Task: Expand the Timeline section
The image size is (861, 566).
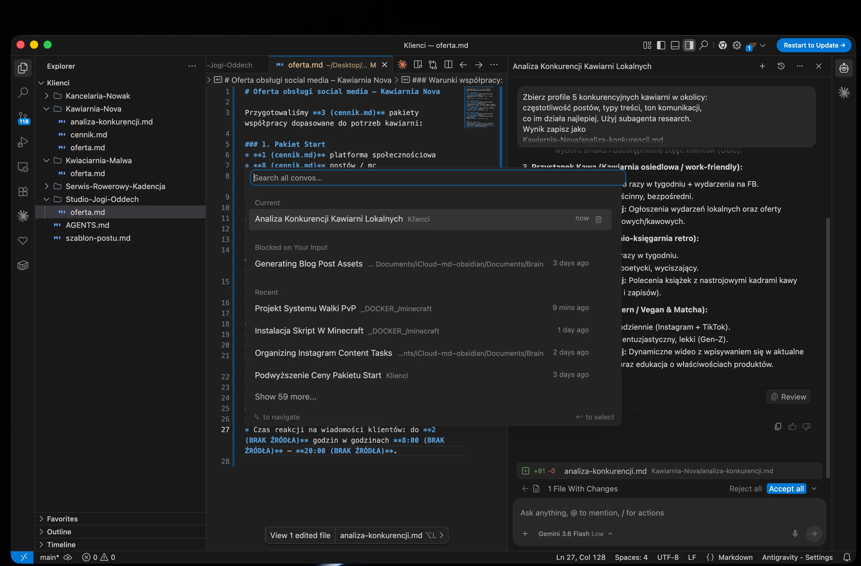Action: pos(120,545)
